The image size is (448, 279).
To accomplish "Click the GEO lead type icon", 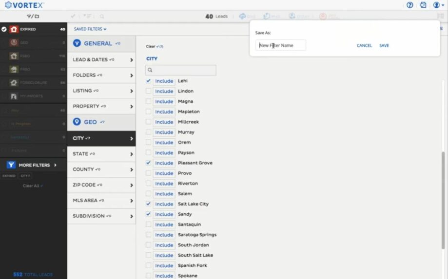I will pos(14,42).
